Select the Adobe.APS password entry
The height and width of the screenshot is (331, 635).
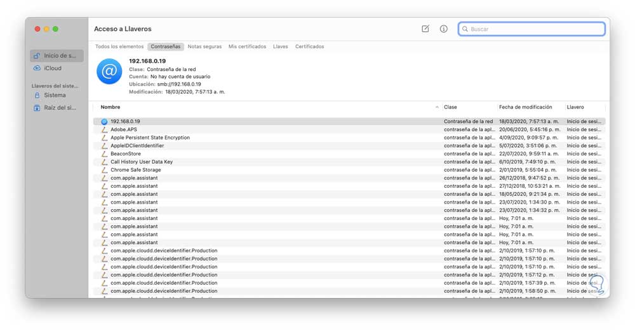click(124, 129)
